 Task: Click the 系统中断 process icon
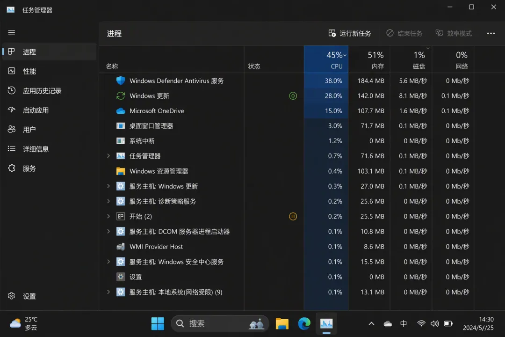click(121, 141)
